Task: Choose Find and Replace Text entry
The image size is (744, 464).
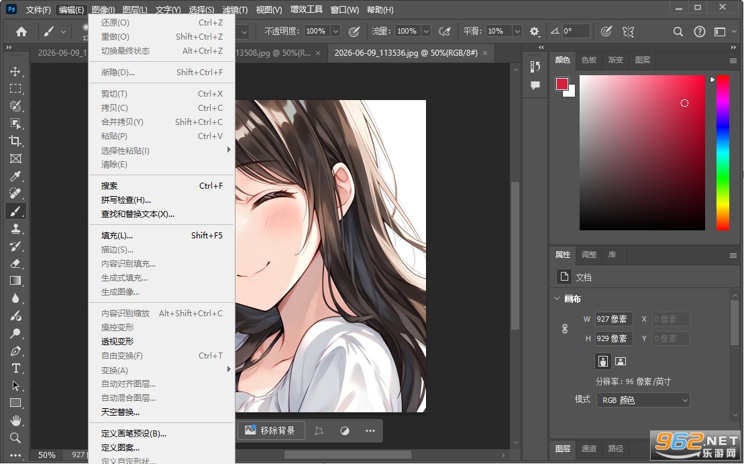Action: [161, 214]
